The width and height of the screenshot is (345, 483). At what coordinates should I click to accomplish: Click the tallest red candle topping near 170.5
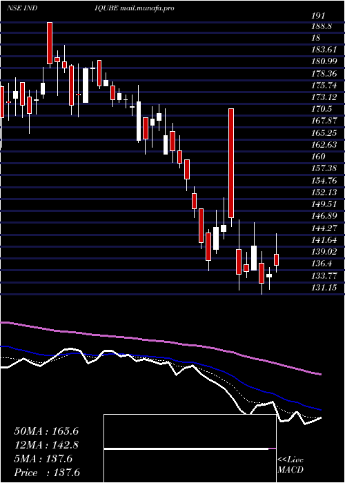[x=231, y=164]
